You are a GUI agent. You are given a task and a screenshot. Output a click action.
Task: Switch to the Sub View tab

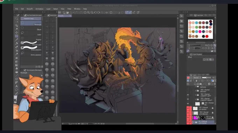[199, 15]
